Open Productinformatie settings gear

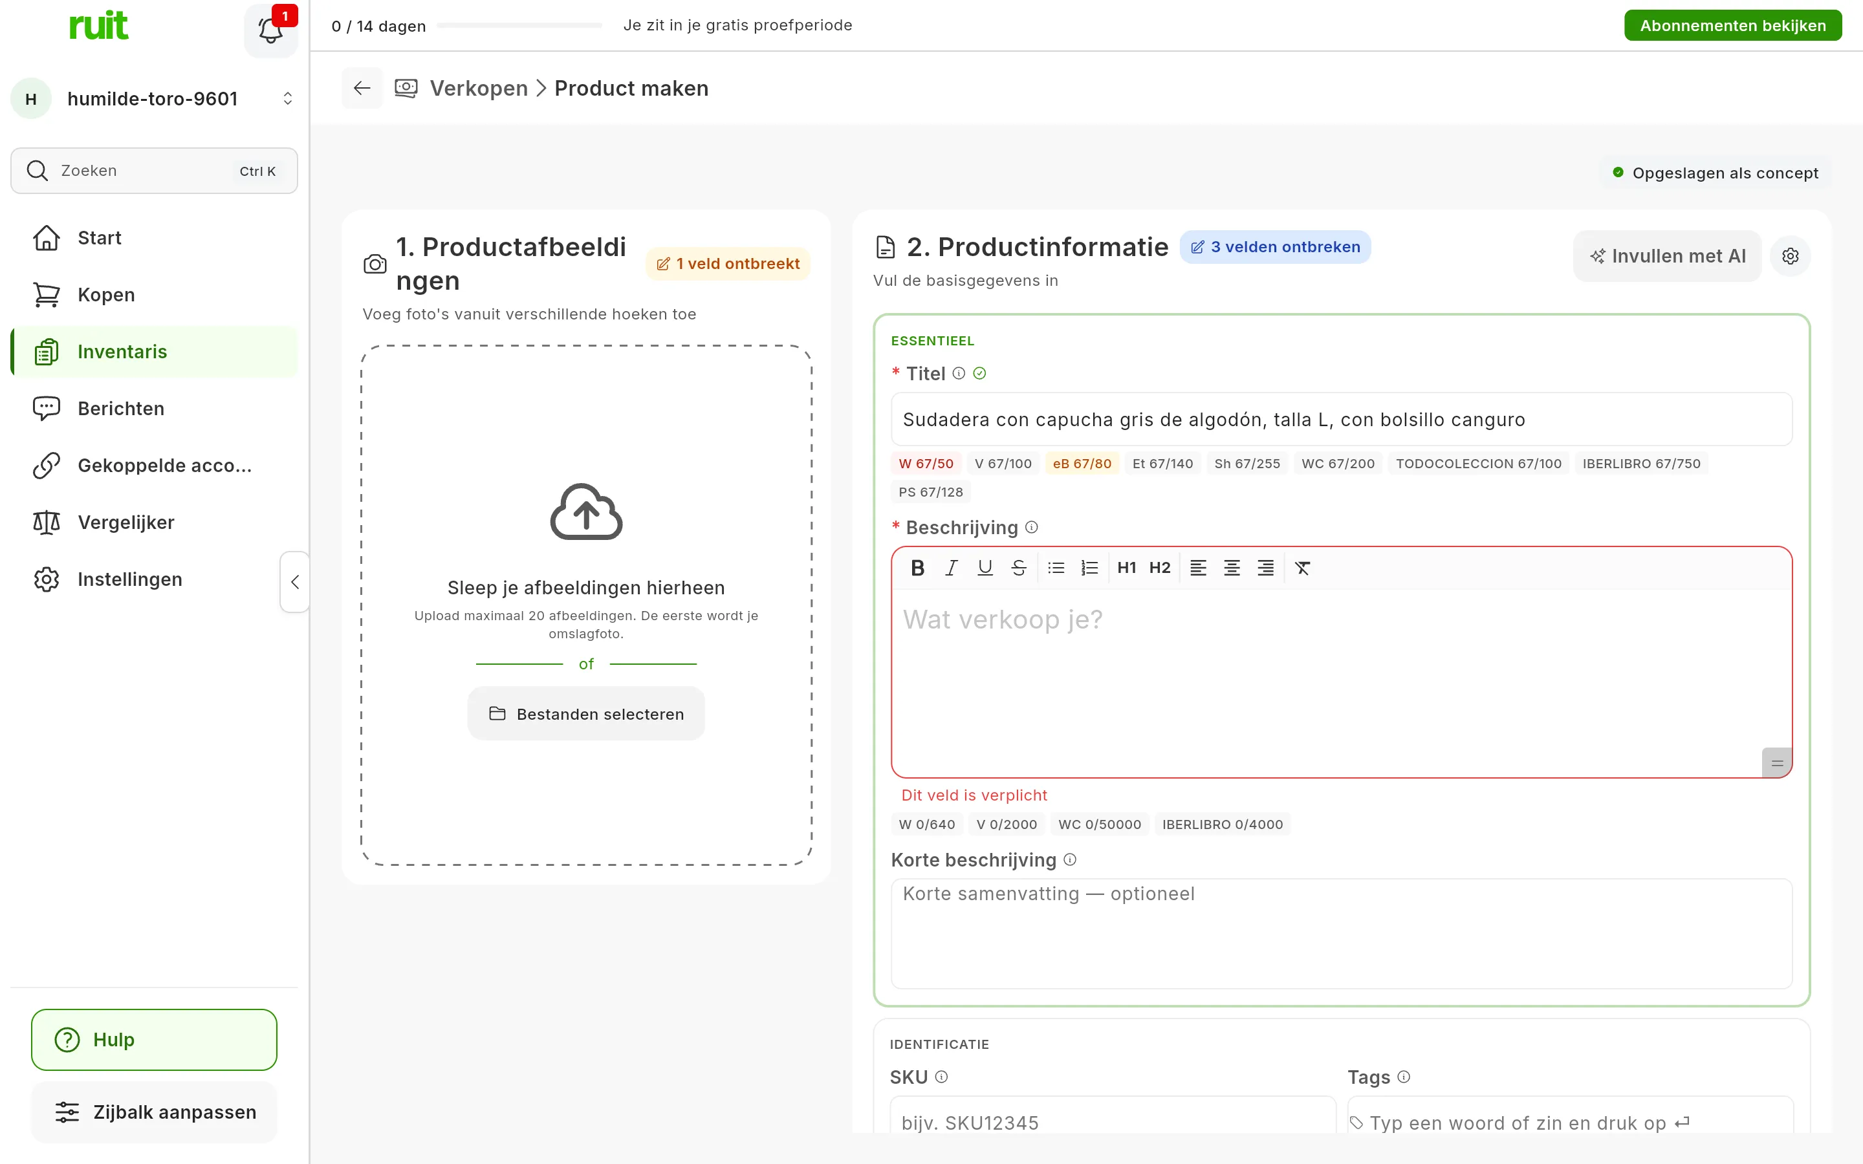coord(1791,255)
